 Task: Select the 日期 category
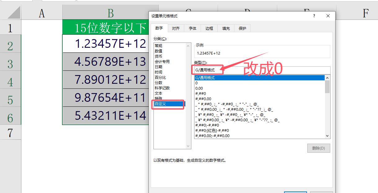coord(170,67)
